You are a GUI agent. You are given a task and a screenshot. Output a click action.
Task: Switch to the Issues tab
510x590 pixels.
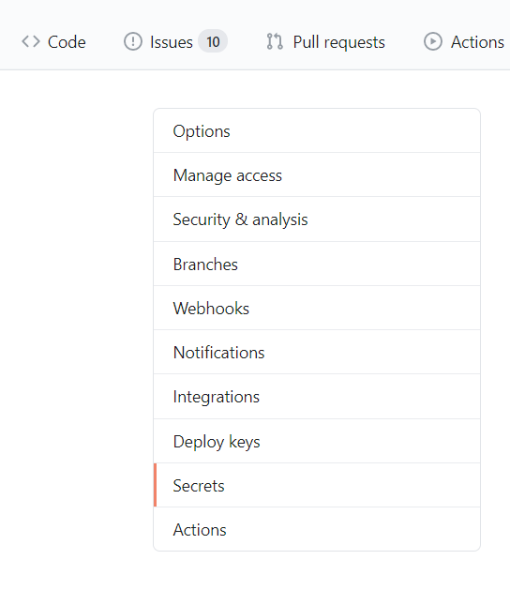point(175,42)
